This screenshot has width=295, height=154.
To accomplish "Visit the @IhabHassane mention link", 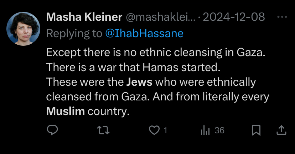I will (144, 34).
